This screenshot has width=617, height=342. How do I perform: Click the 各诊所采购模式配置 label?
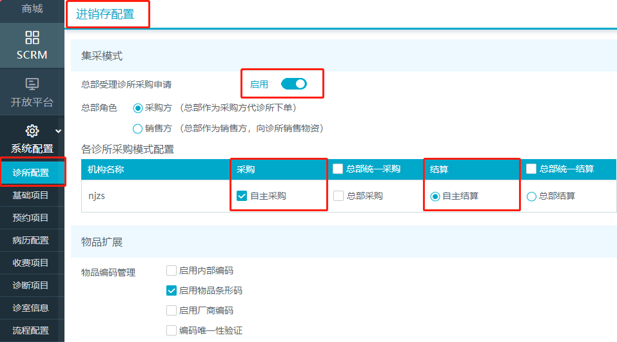coord(128,149)
